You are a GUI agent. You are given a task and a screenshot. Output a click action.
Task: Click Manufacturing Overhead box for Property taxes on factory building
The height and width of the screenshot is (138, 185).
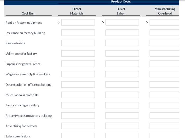tap(164, 115)
